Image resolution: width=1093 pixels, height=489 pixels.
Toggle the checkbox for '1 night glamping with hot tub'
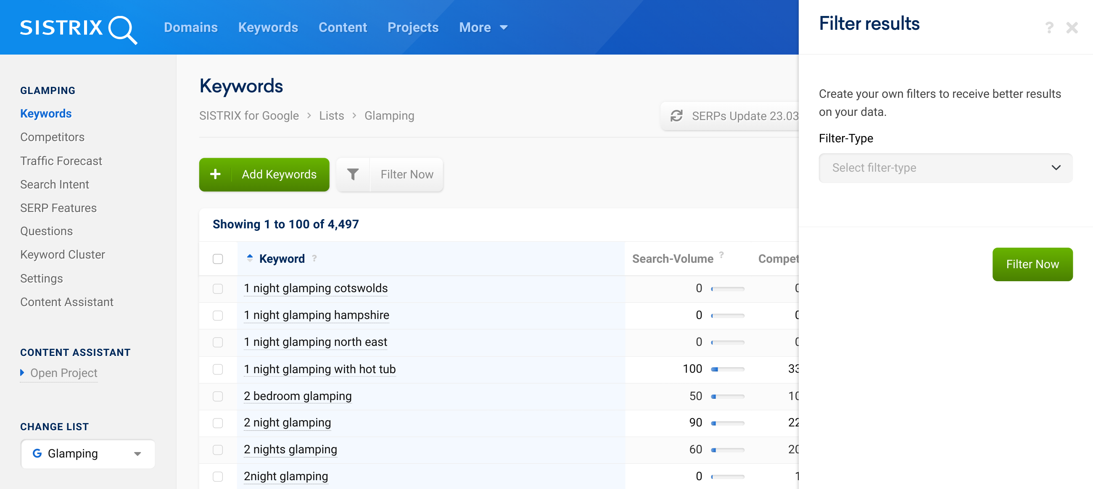tap(218, 369)
